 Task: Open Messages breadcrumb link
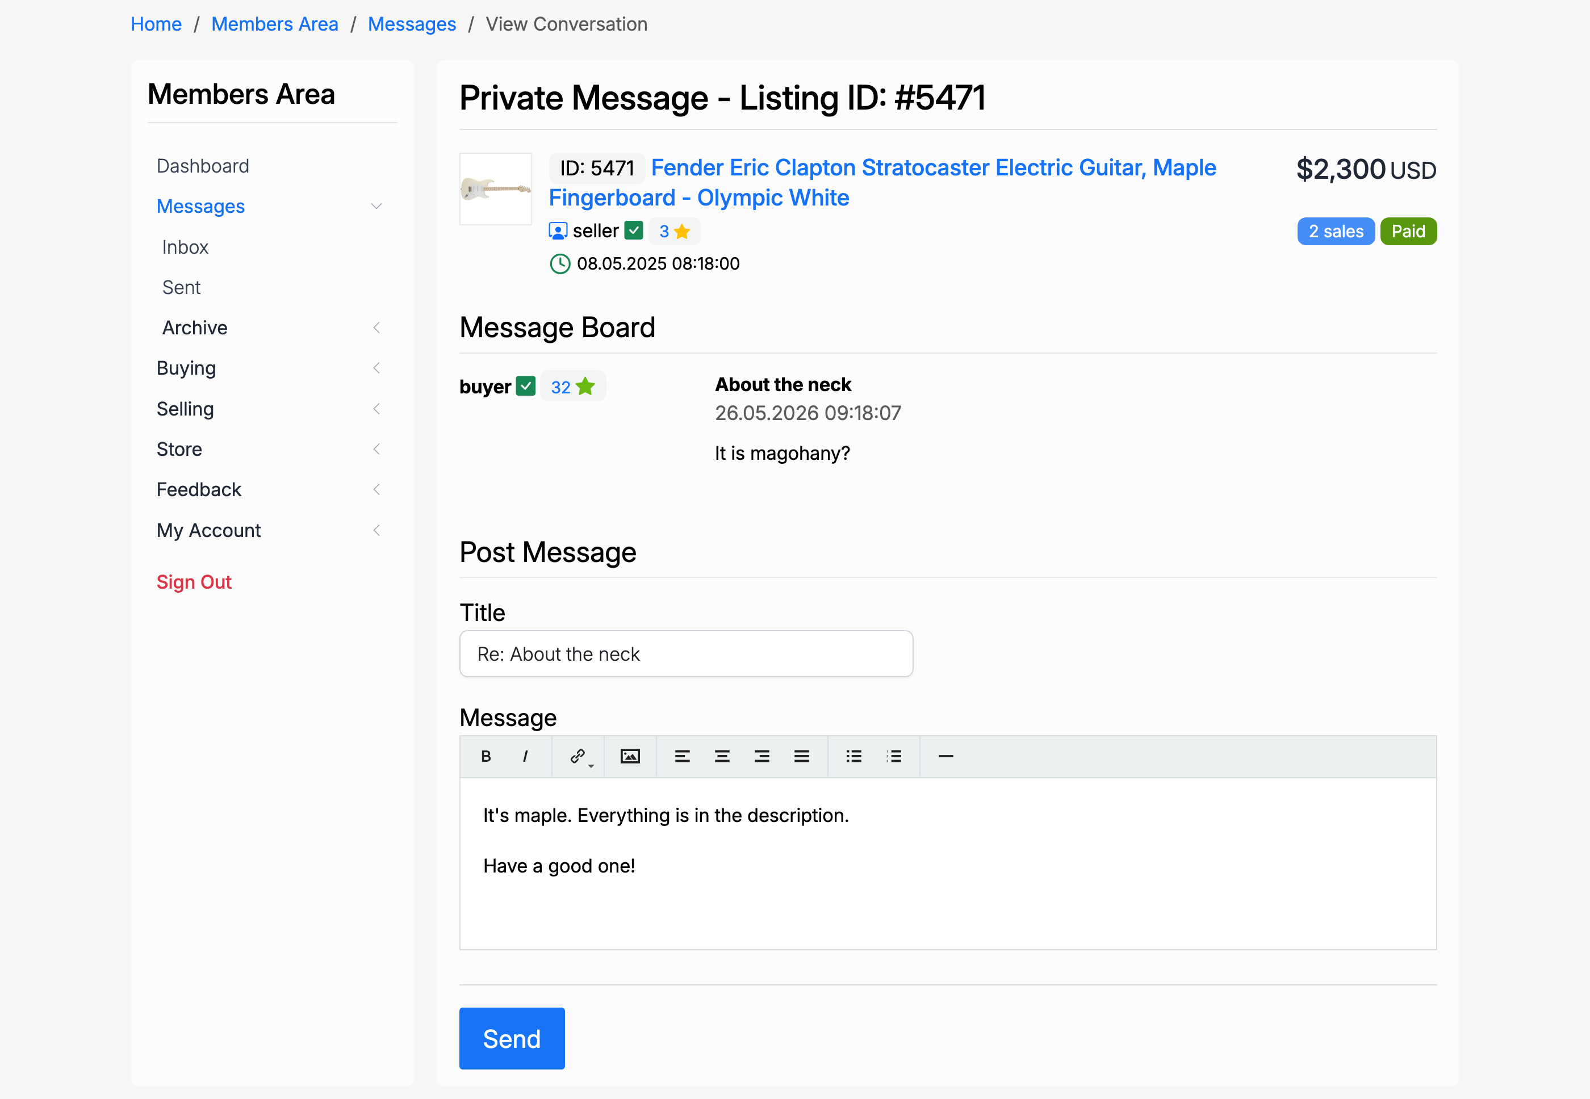pos(412,24)
